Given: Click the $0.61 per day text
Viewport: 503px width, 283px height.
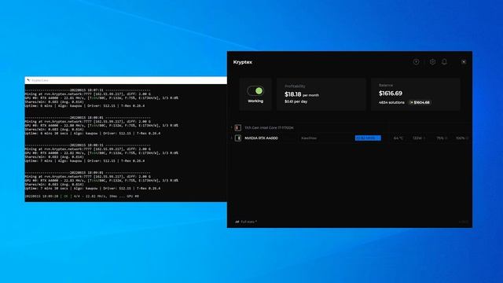Looking at the screenshot, I should coord(296,101).
